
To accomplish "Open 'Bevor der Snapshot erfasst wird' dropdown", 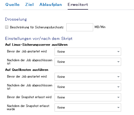I will click(88, 97).
